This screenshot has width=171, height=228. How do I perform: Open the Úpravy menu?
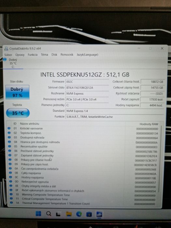20,55
